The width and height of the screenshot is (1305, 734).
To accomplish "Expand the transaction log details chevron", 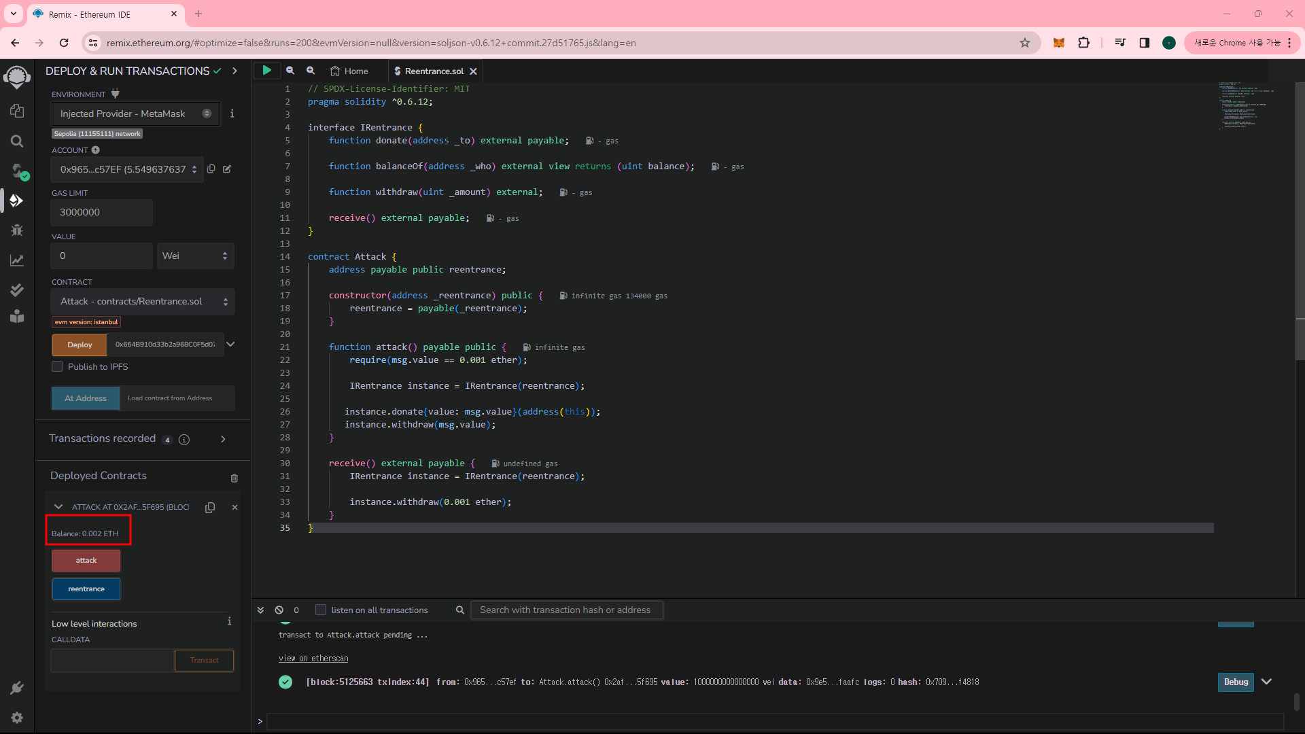I will coord(1266,682).
